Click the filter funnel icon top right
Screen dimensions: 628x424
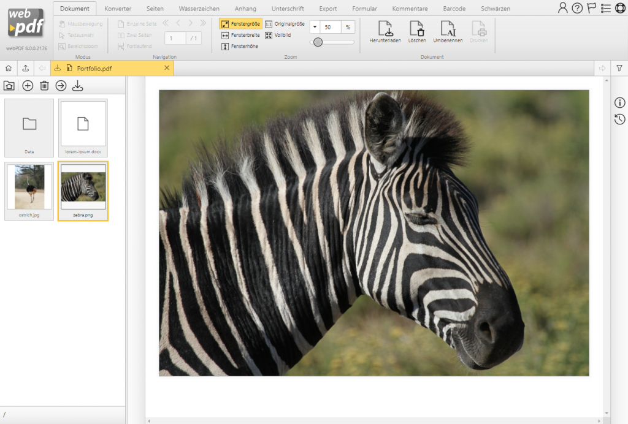[x=620, y=68]
